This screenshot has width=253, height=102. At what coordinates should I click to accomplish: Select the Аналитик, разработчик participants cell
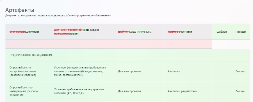(x=188, y=91)
